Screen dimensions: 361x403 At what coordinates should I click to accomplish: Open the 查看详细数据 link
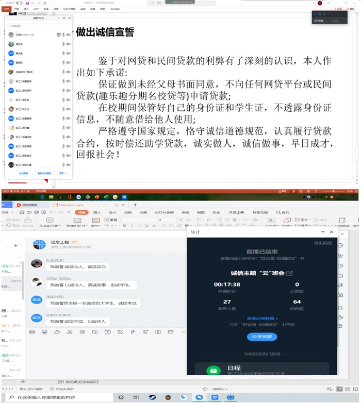click(x=262, y=318)
